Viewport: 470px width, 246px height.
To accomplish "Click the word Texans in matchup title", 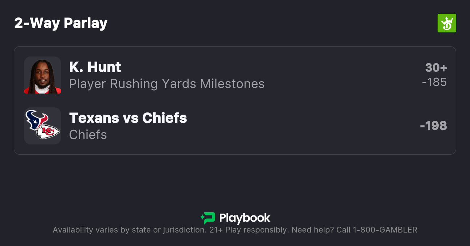I will pos(94,118).
